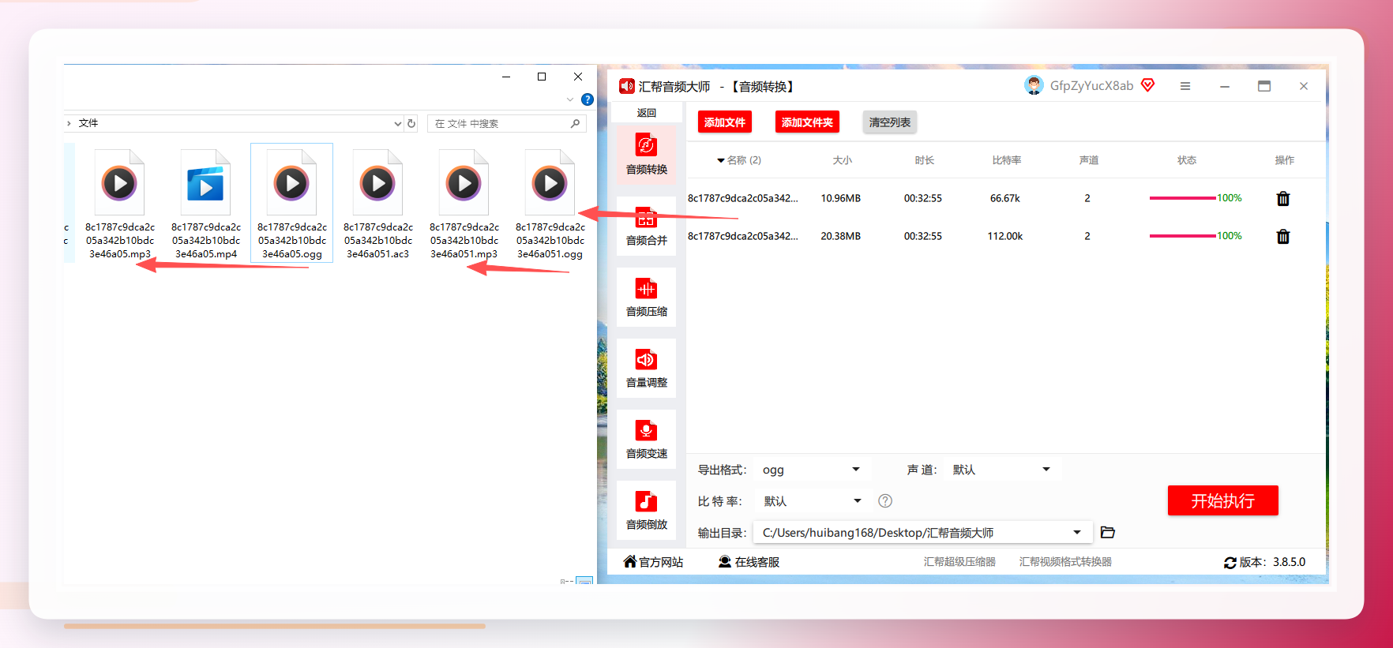Sort the list by 名称 column
This screenshot has height=648, width=1393.
739,160
